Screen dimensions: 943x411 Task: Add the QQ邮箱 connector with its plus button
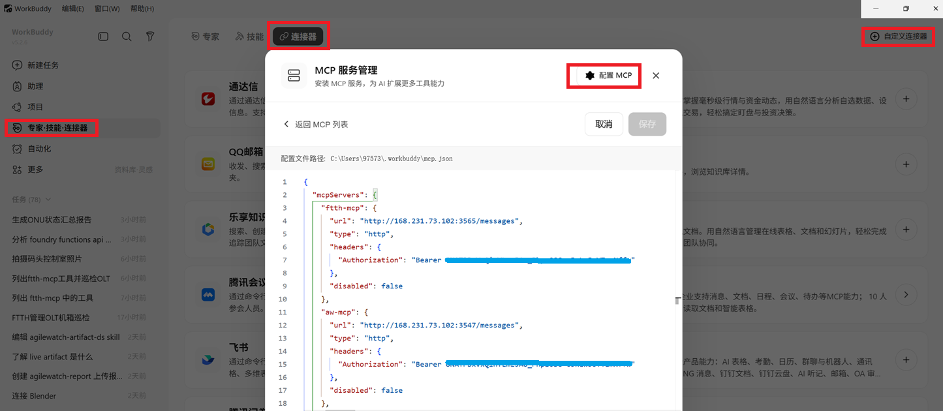(906, 164)
